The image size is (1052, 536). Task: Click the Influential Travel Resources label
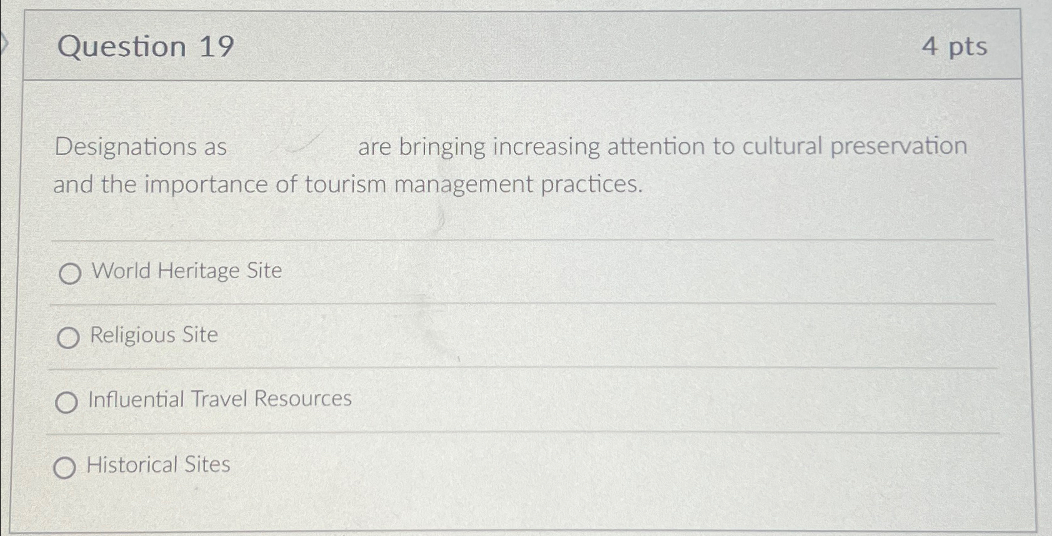coord(219,399)
